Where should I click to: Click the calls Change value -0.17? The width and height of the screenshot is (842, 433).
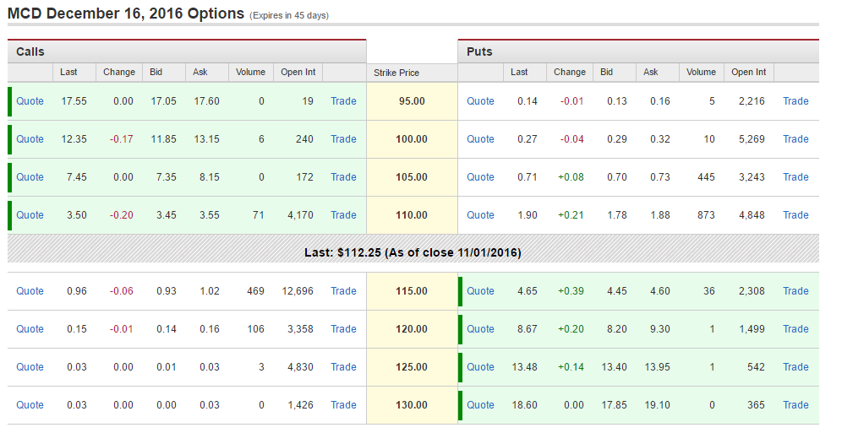point(122,139)
